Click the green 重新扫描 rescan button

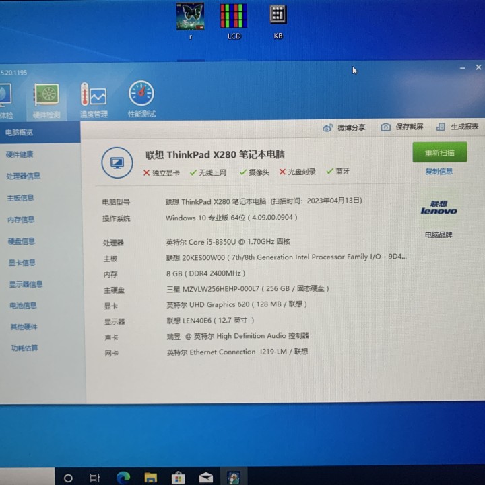(x=439, y=152)
